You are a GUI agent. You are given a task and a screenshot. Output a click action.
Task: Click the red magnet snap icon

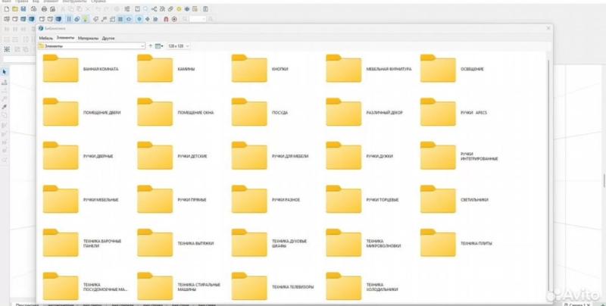(166, 18)
